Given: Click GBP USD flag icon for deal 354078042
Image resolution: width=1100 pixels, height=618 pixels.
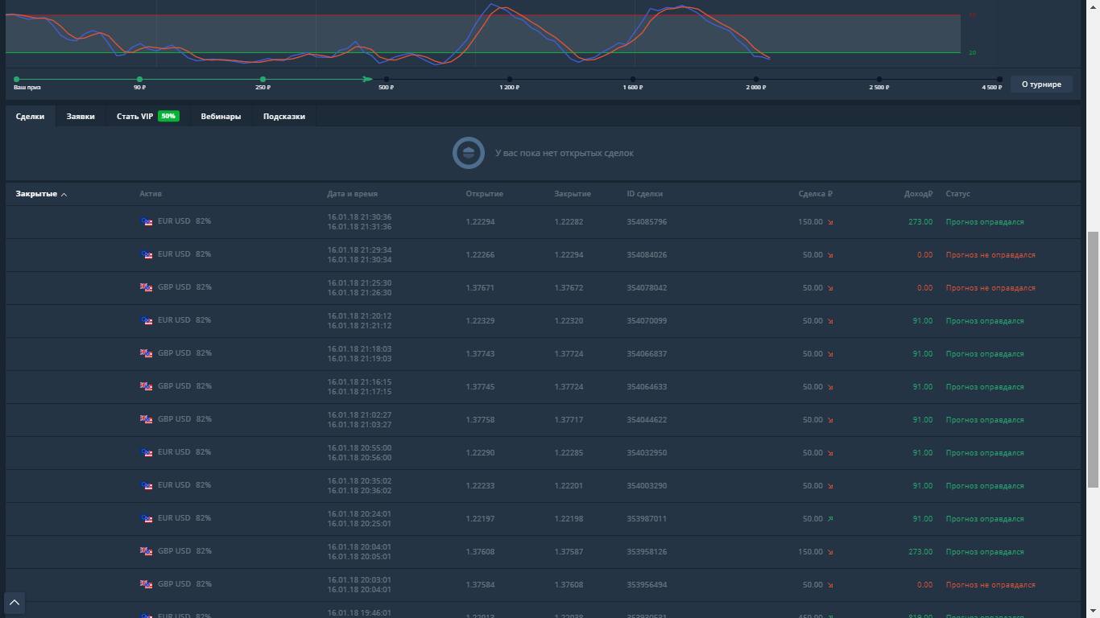Looking at the screenshot, I should click(147, 287).
